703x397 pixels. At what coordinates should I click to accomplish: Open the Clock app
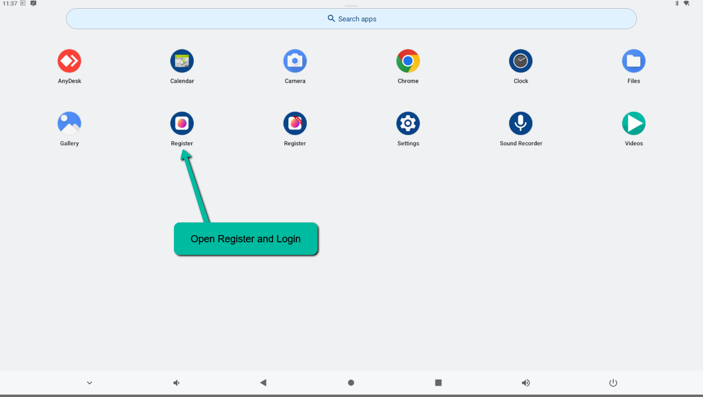[x=521, y=61]
